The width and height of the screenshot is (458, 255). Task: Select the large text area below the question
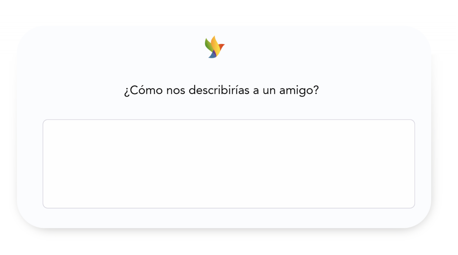pos(228,163)
